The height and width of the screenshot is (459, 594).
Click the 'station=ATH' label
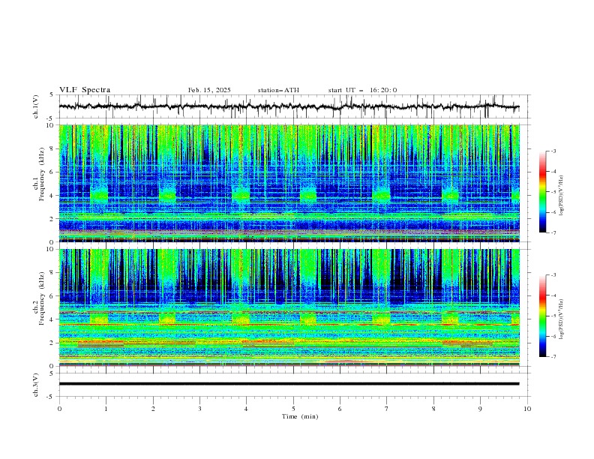[278, 90]
